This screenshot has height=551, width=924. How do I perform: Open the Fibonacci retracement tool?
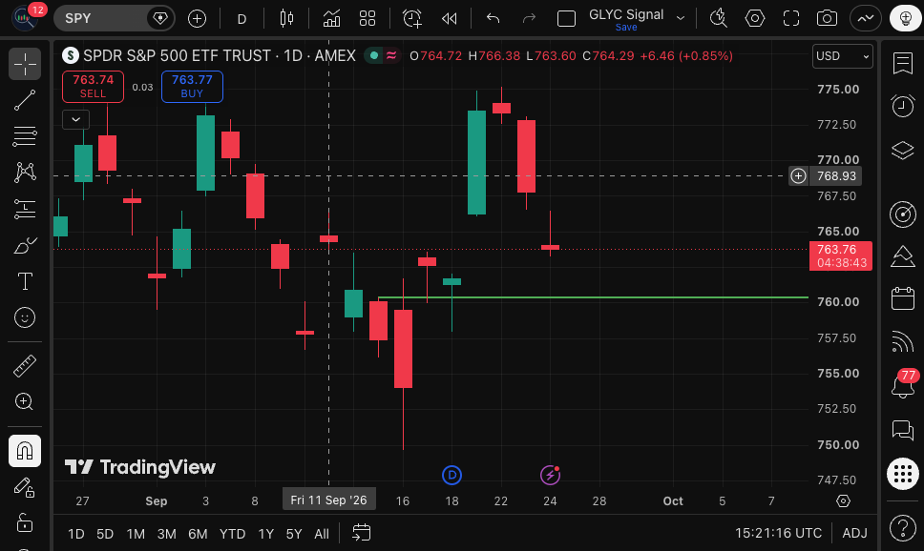[25, 136]
